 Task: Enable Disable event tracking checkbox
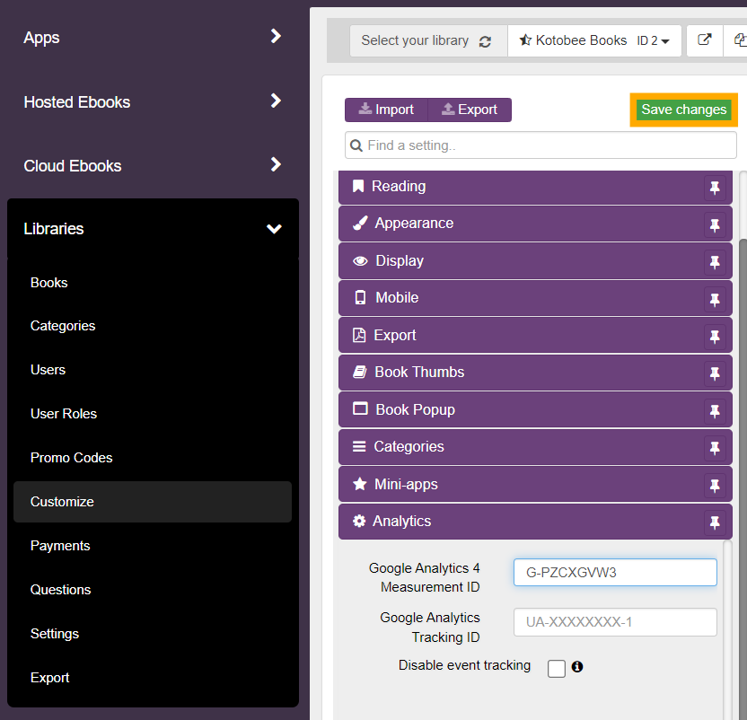[x=556, y=668]
